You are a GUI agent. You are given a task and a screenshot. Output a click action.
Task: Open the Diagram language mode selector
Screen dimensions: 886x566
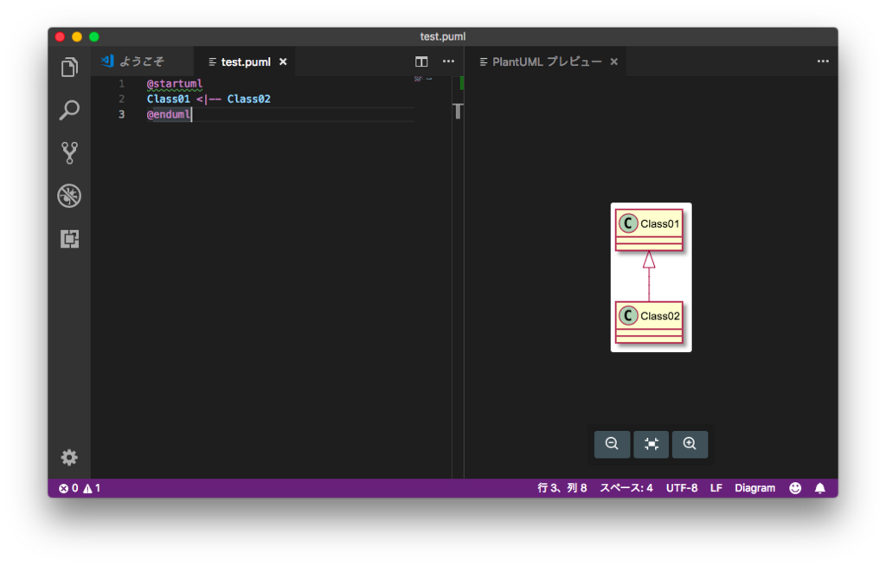click(754, 488)
